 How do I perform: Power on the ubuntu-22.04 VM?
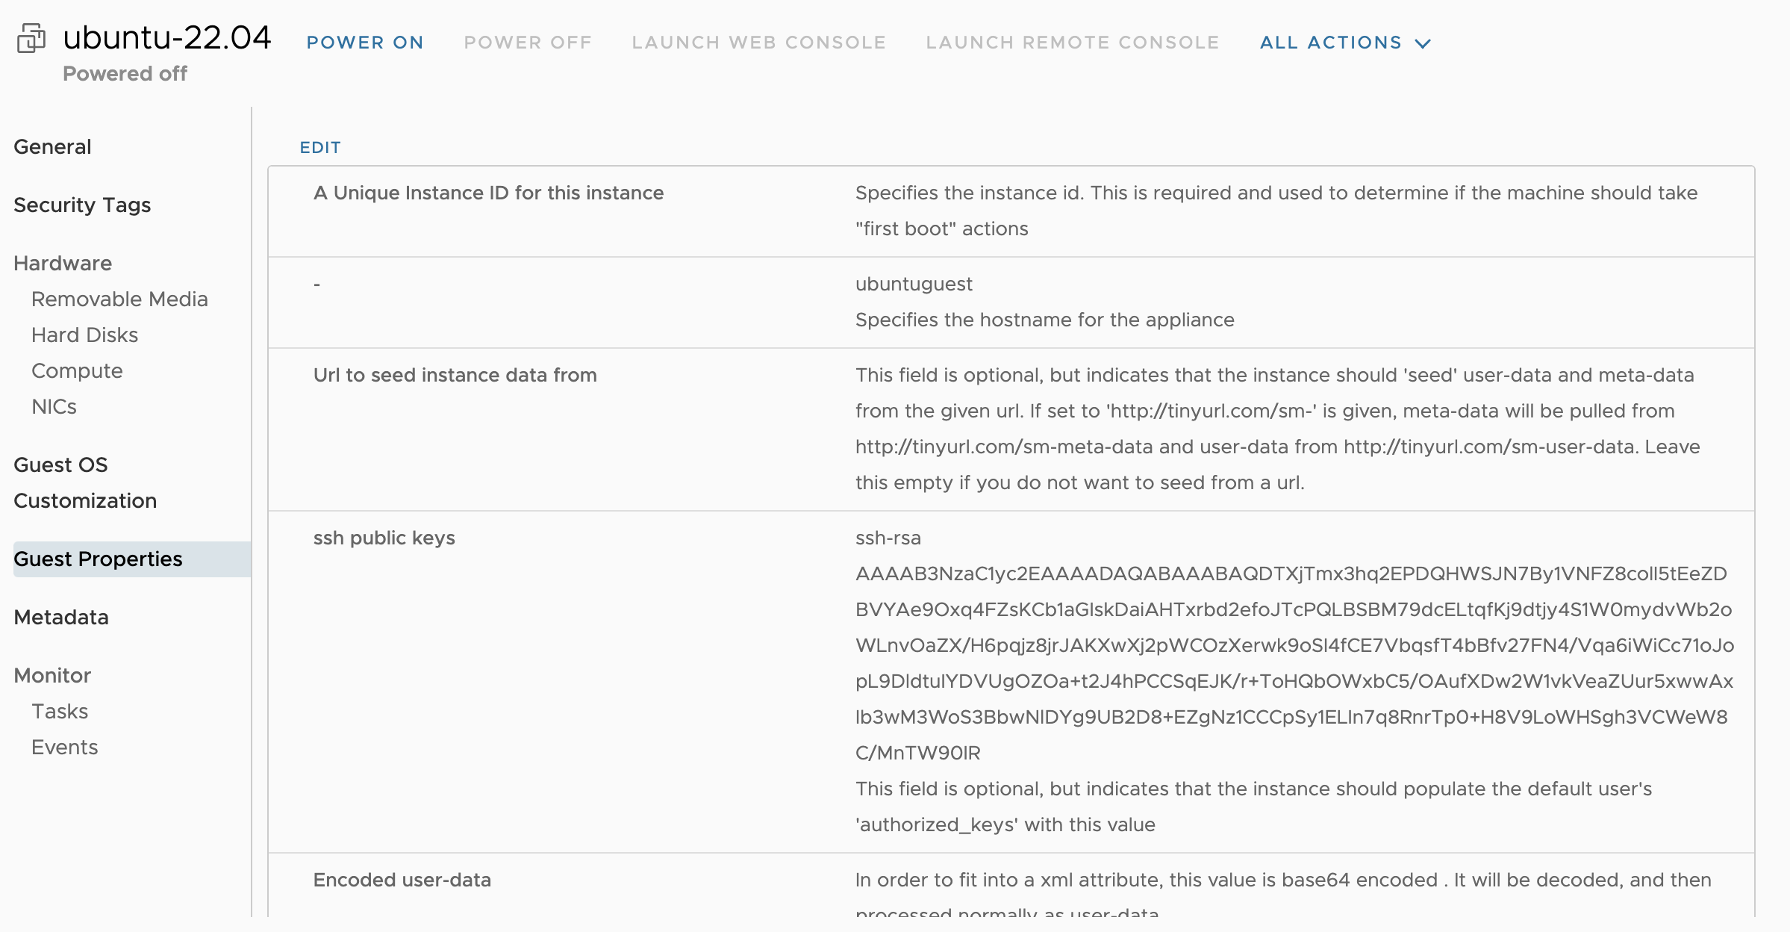pyautogui.click(x=365, y=43)
